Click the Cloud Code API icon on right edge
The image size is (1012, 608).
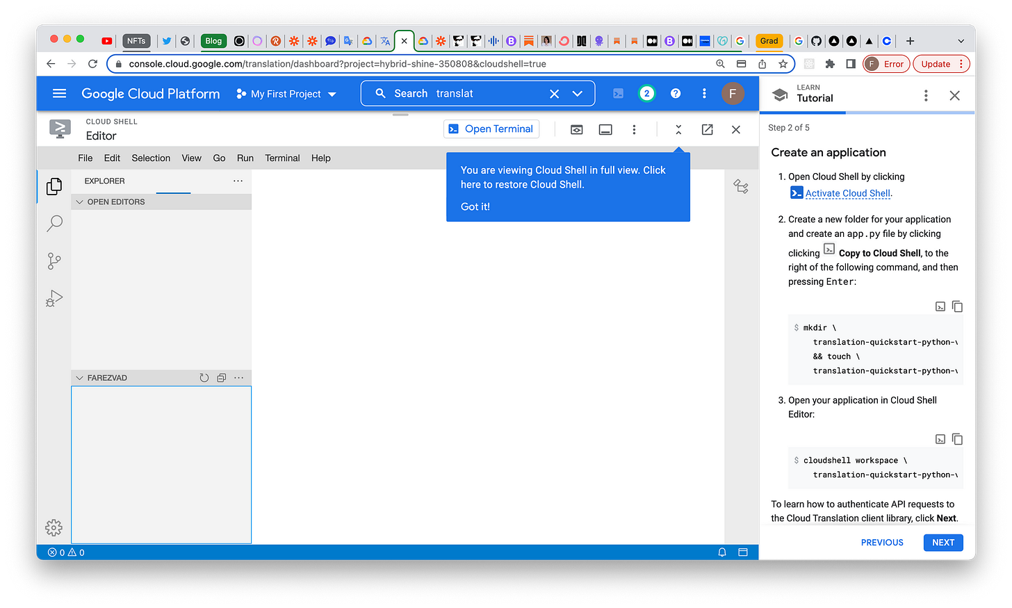click(741, 186)
